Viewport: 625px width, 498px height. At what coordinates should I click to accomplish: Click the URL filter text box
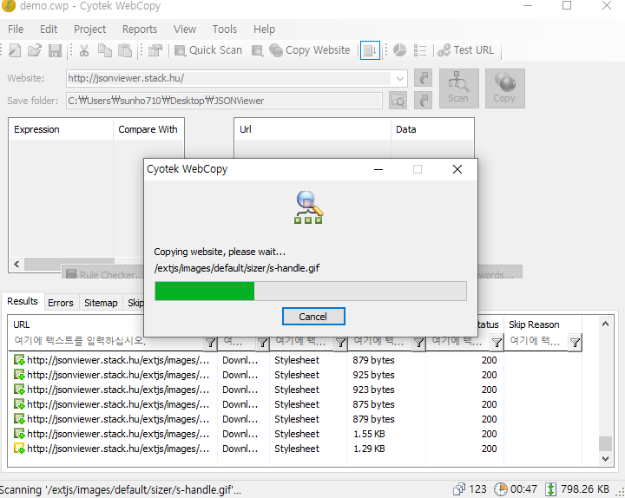pos(107,341)
